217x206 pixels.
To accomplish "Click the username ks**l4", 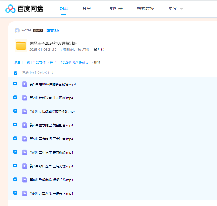I will pyautogui.click(x=26, y=30).
